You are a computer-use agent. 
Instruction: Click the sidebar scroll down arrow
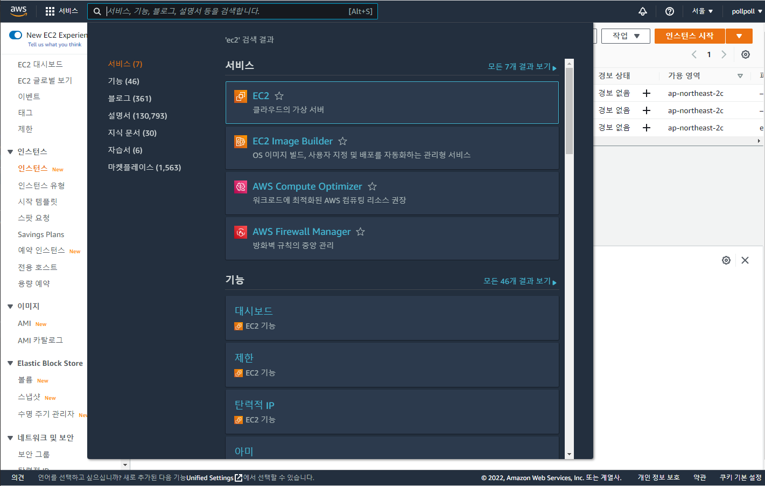(x=125, y=465)
